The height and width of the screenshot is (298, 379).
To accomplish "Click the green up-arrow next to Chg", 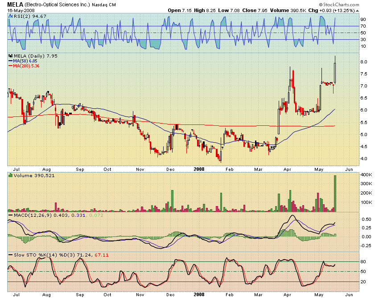I will coord(357,11).
